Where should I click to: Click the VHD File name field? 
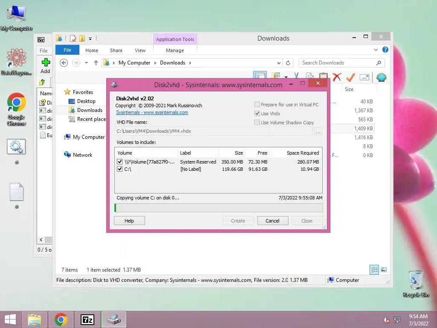coord(213,131)
